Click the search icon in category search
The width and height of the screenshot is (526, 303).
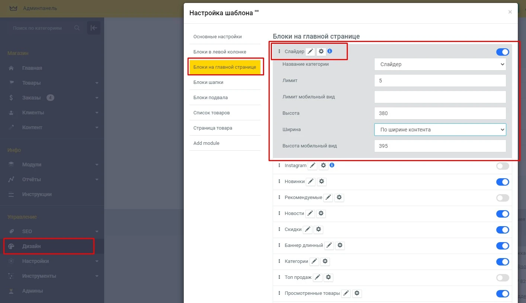[x=77, y=28]
